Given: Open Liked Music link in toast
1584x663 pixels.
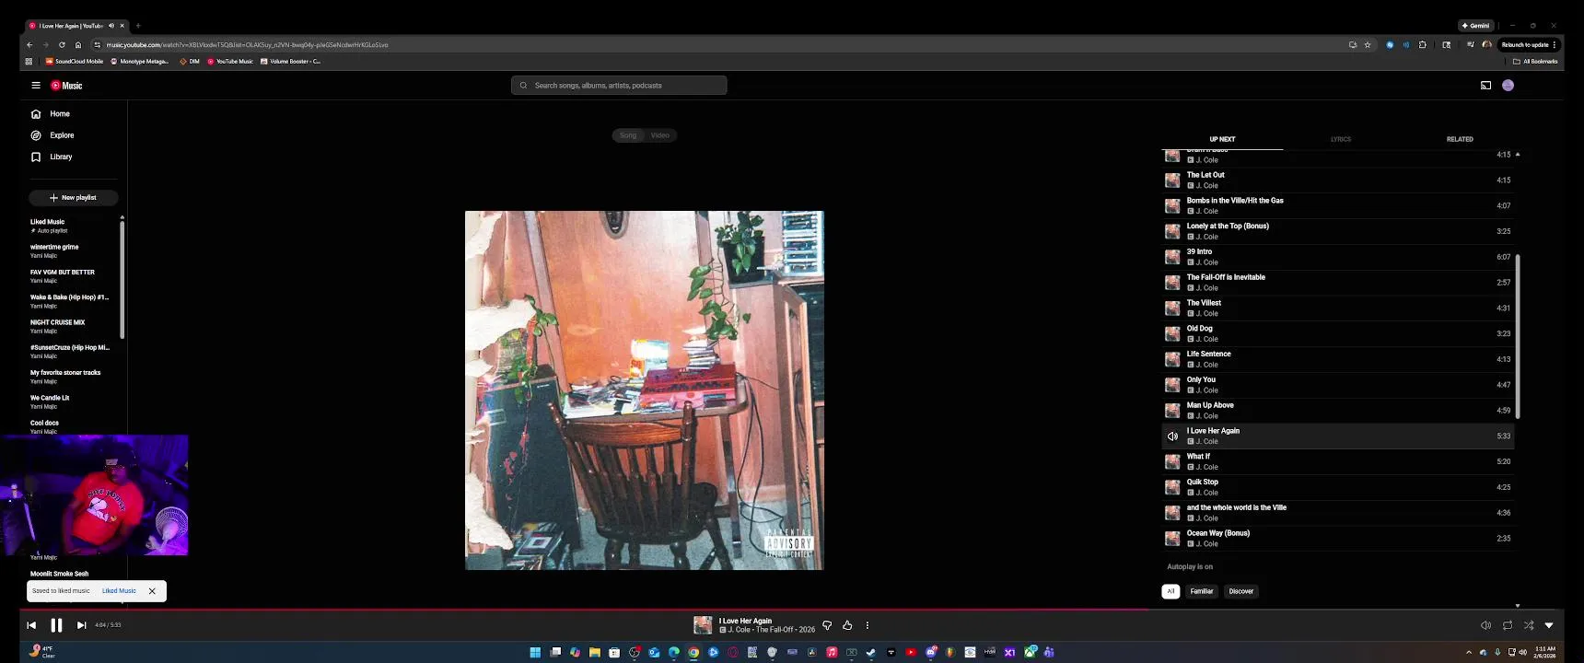Looking at the screenshot, I should point(119,591).
